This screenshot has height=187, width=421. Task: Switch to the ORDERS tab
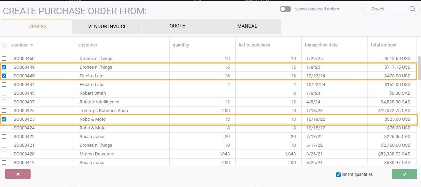click(x=37, y=26)
